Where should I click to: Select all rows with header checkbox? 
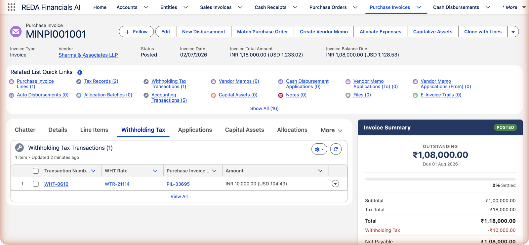36,171
